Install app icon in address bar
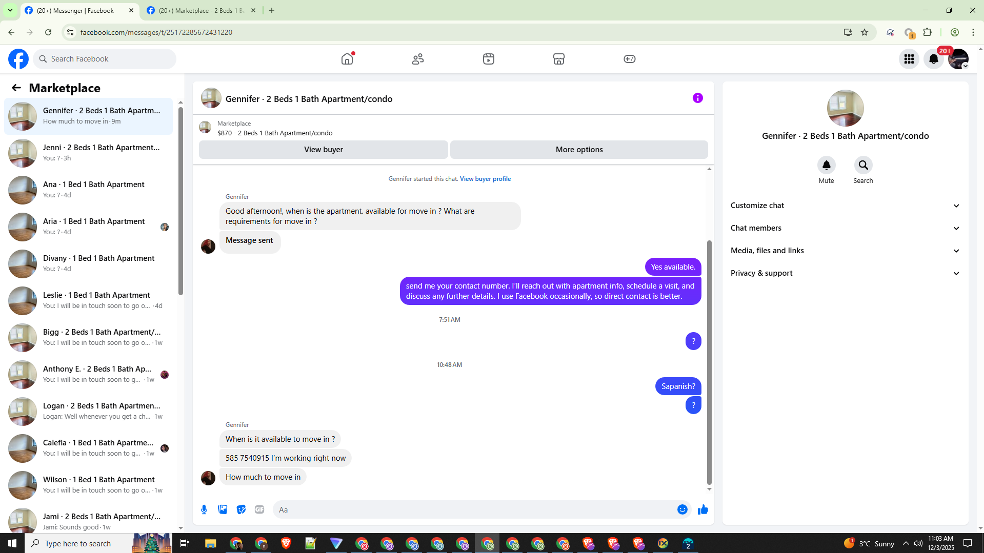Image resolution: width=984 pixels, height=553 pixels. (x=848, y=32)
